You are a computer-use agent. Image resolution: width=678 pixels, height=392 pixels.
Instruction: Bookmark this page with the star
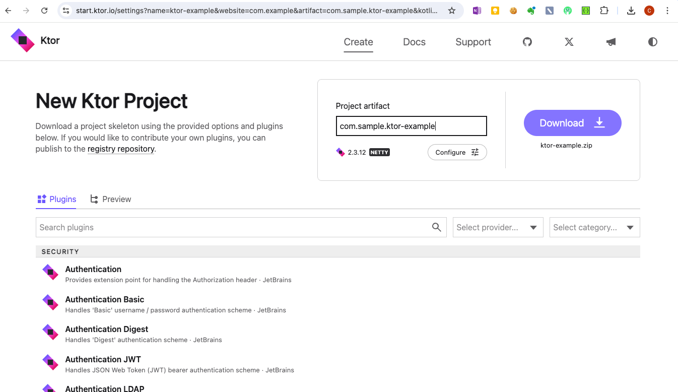pos(452,11)
